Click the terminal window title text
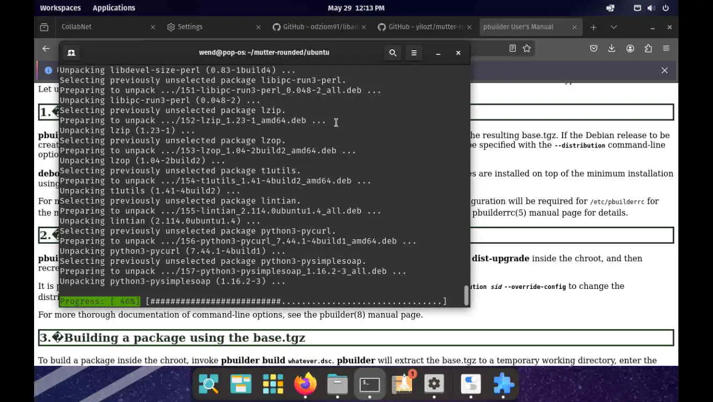 pyautogui.click(x=264, y=52)
